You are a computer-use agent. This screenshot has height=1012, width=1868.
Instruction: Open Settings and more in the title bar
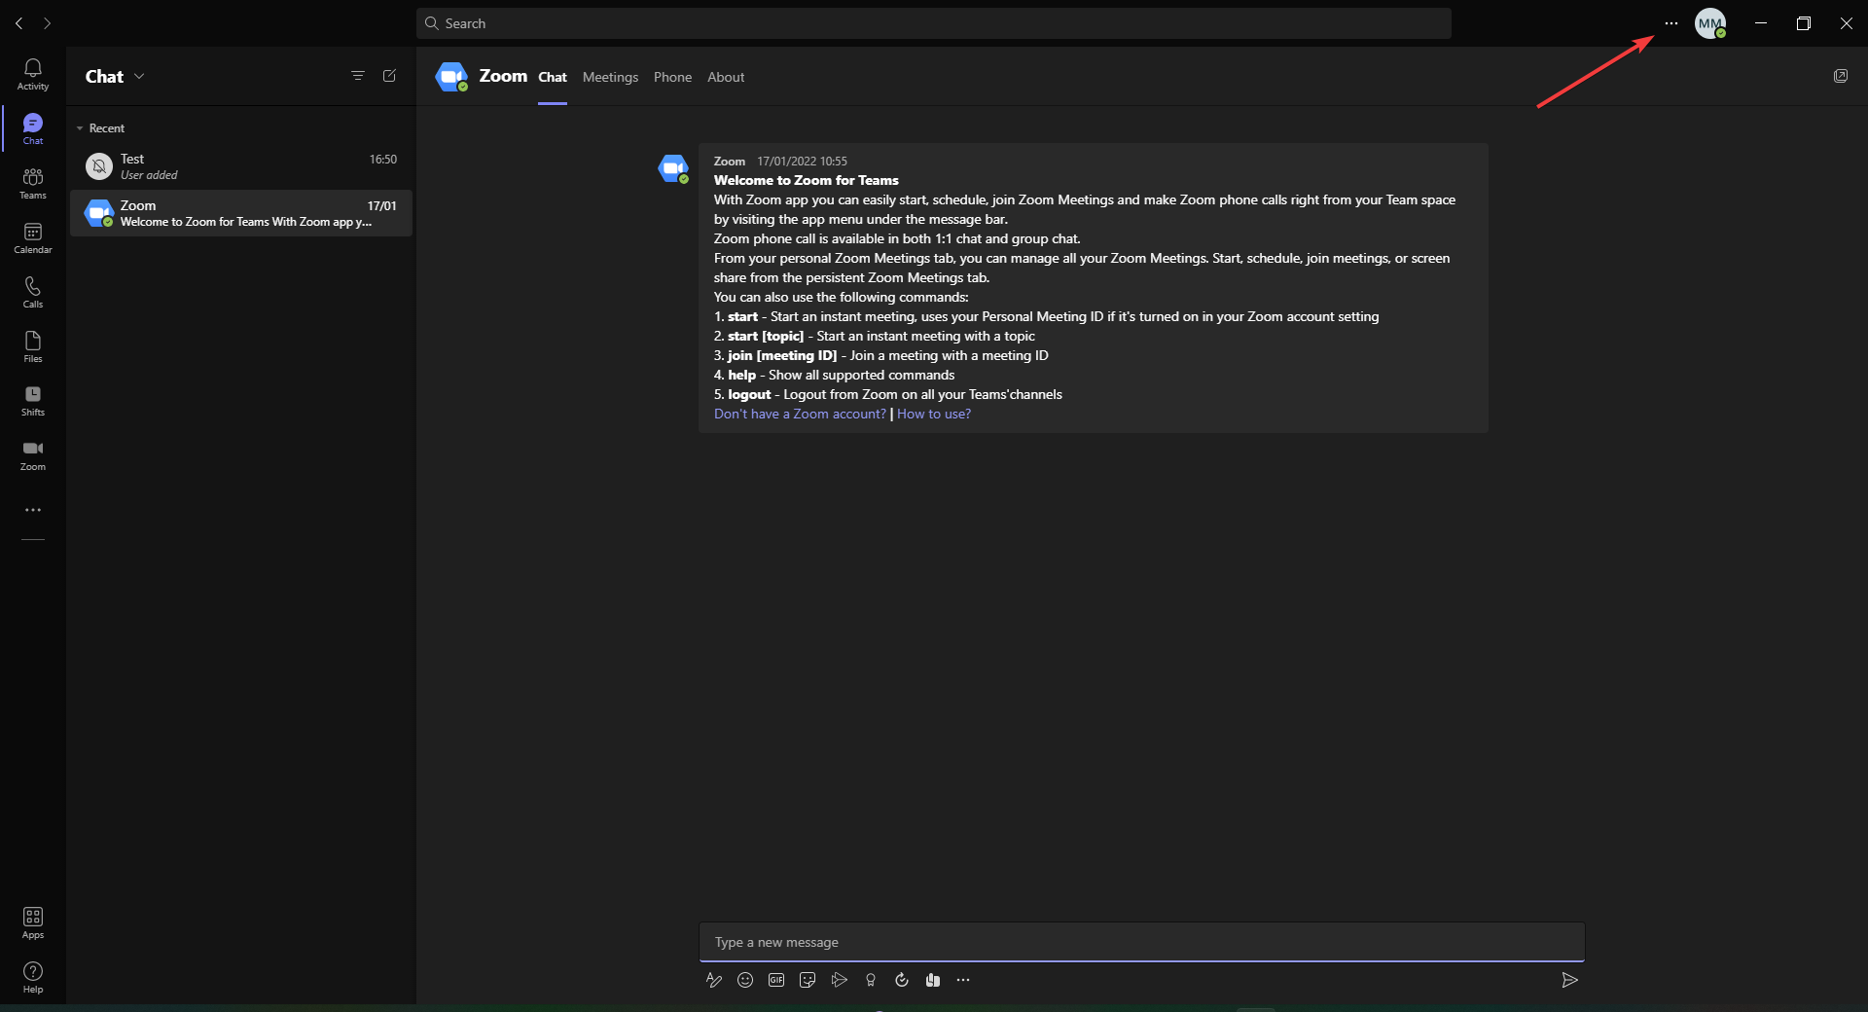click(1671, 23)
